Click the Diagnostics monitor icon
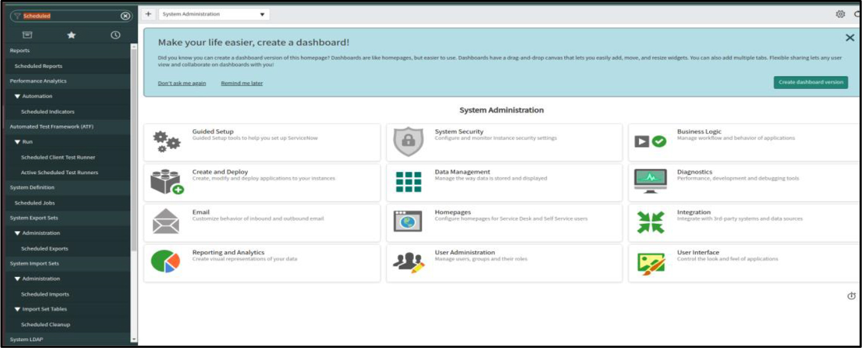The image size is (862, 348). (651, 181)
